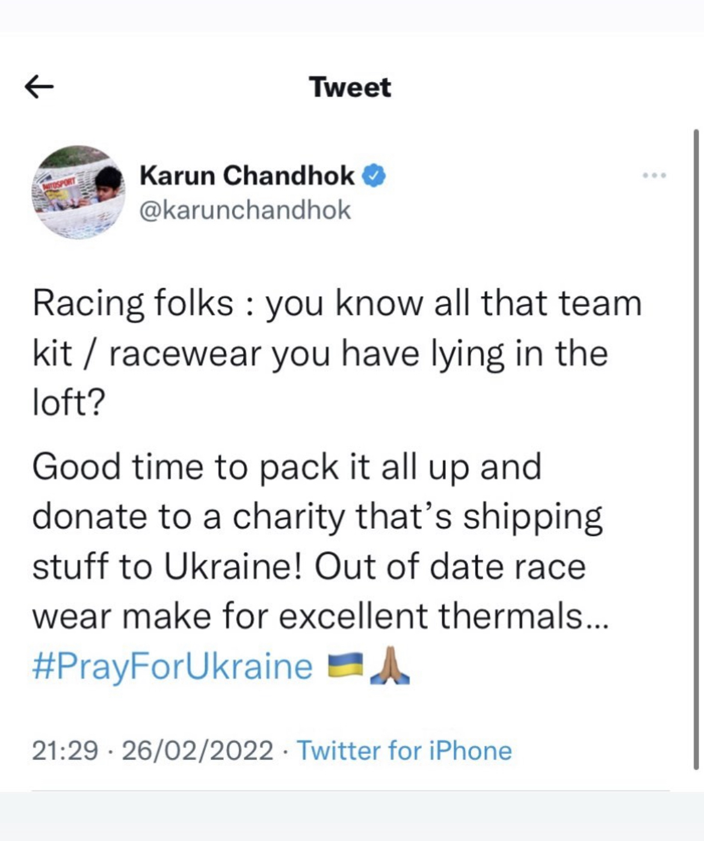Open the three-dot more options menu
704x841 pixels.
pos(654,176)
